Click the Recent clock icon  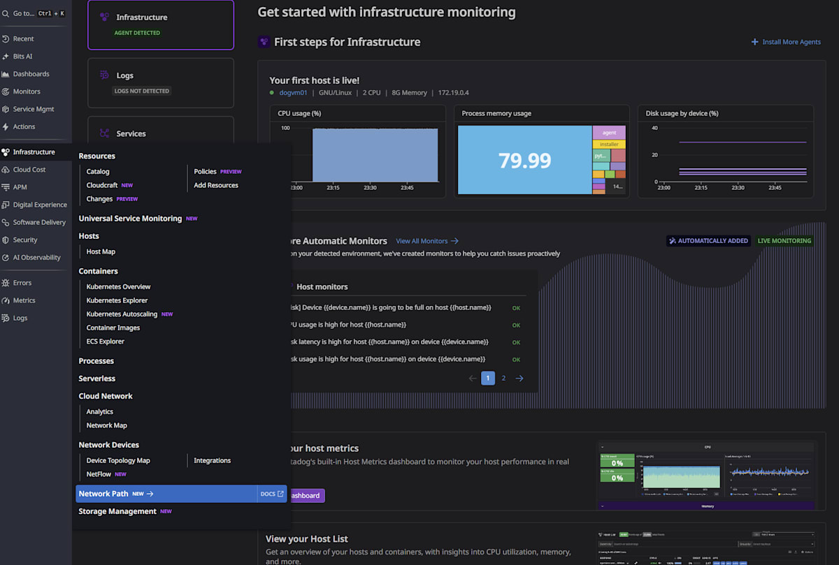(x=6, y=39)
